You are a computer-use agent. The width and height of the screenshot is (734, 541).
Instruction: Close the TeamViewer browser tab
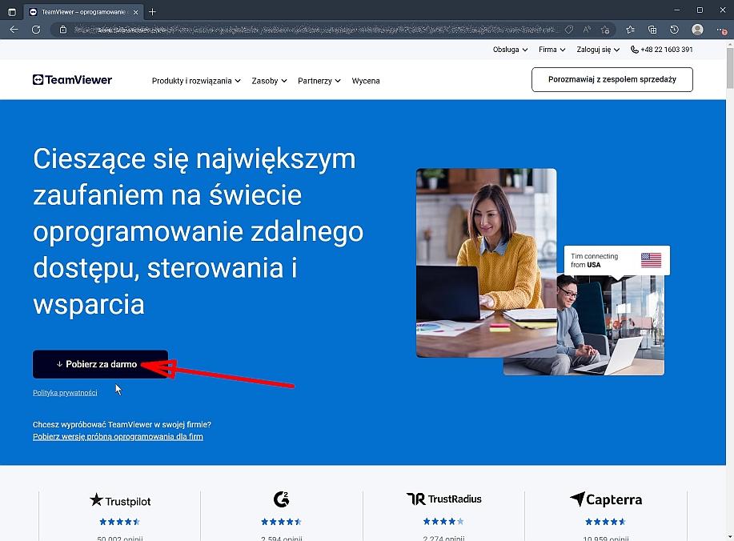tap(136, 12)
